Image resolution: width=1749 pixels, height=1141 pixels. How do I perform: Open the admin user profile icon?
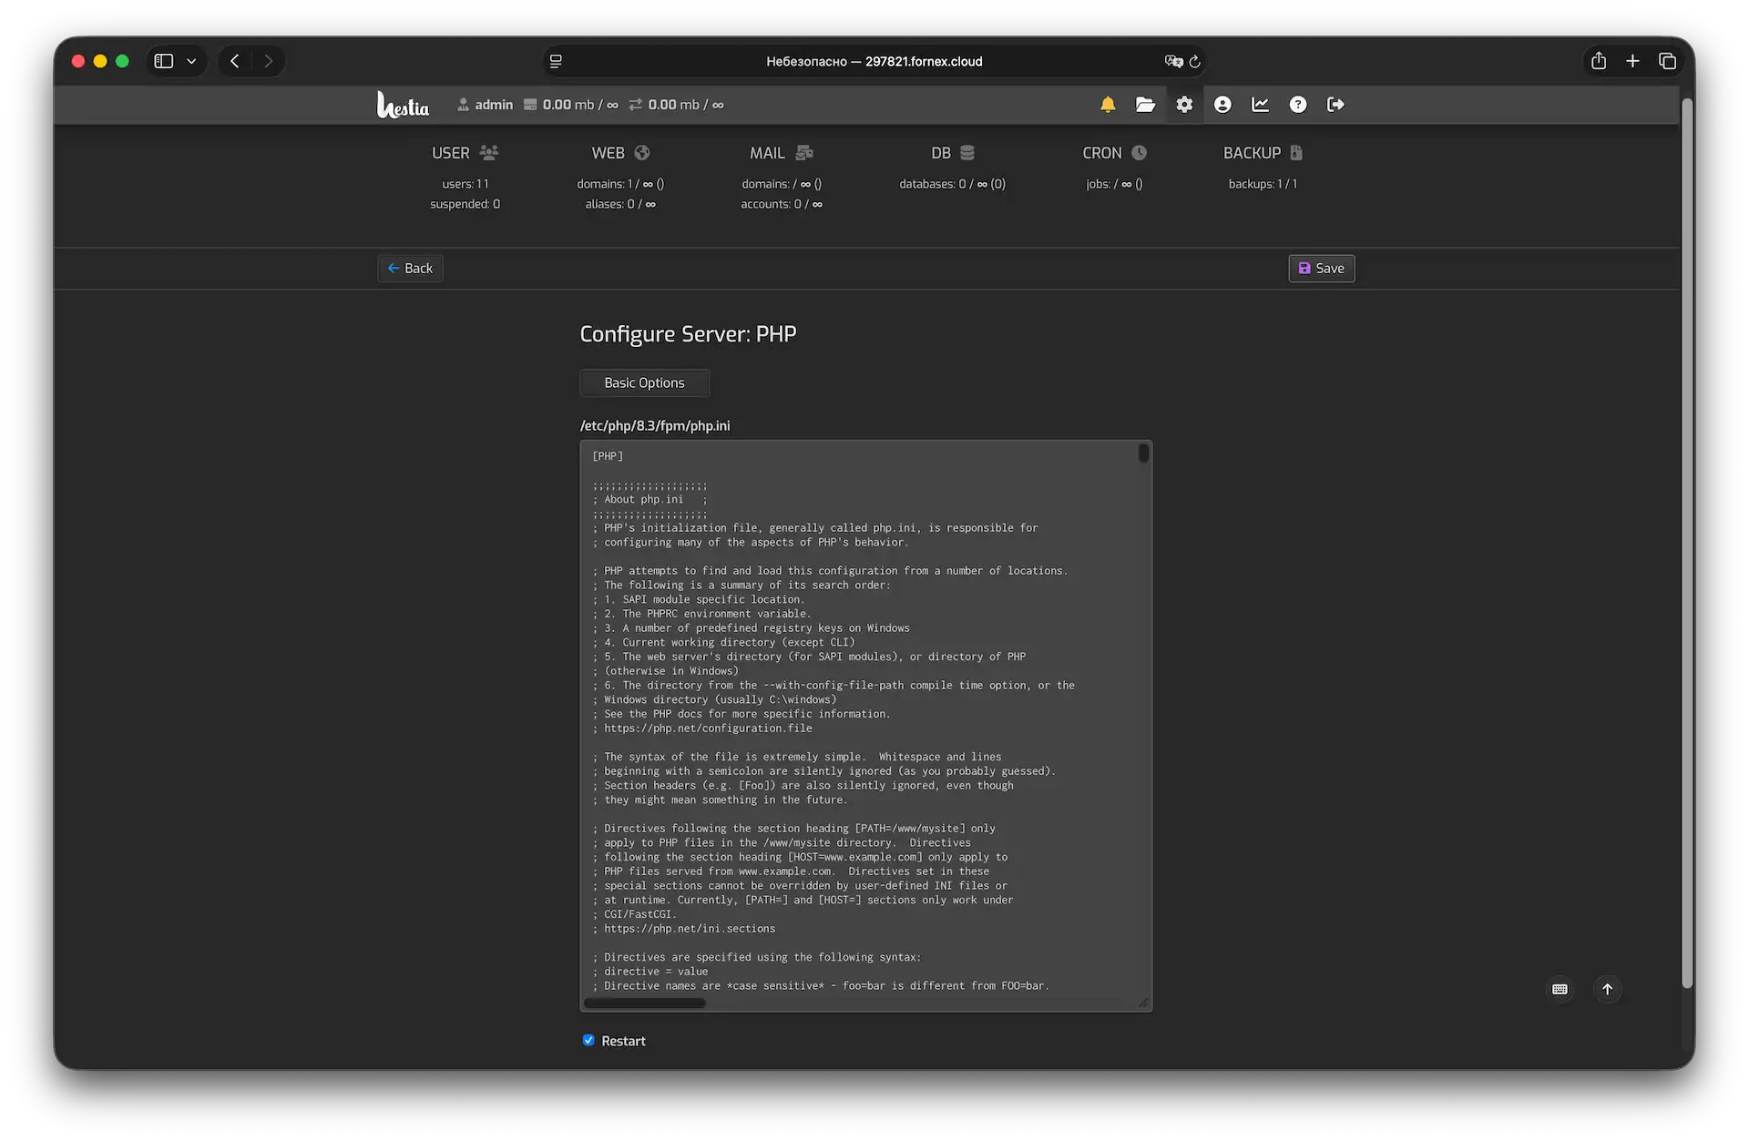[x=1222, y=105]
